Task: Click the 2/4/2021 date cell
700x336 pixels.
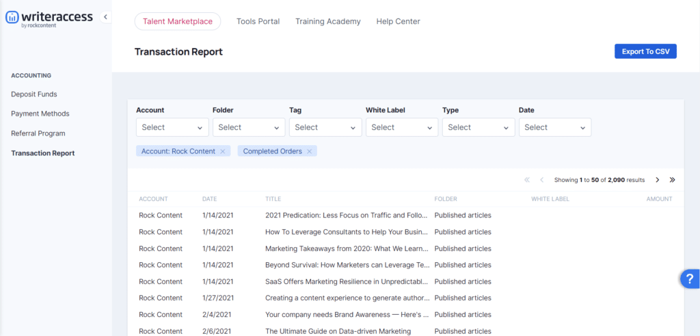Action: (216, 315)
